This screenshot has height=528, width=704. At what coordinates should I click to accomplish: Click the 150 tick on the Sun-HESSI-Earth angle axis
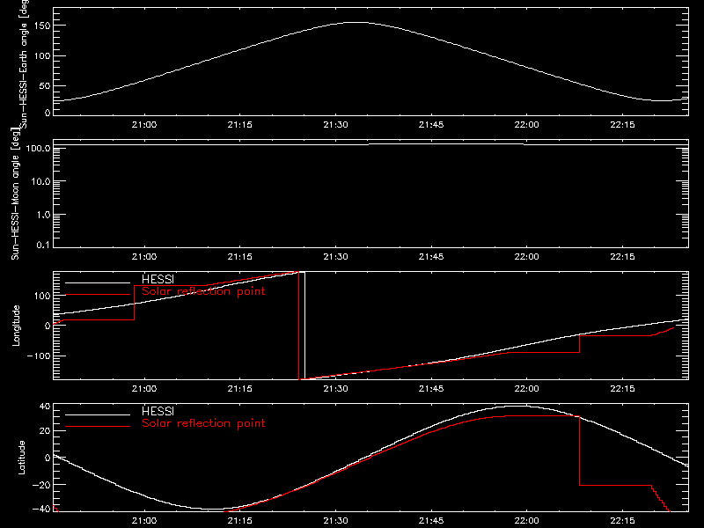41,26
